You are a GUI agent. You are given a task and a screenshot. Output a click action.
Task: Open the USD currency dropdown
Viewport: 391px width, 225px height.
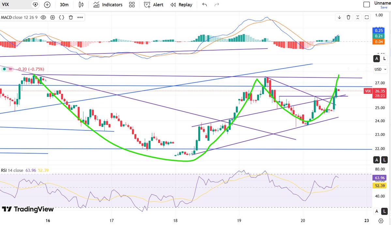click(380, 69)
